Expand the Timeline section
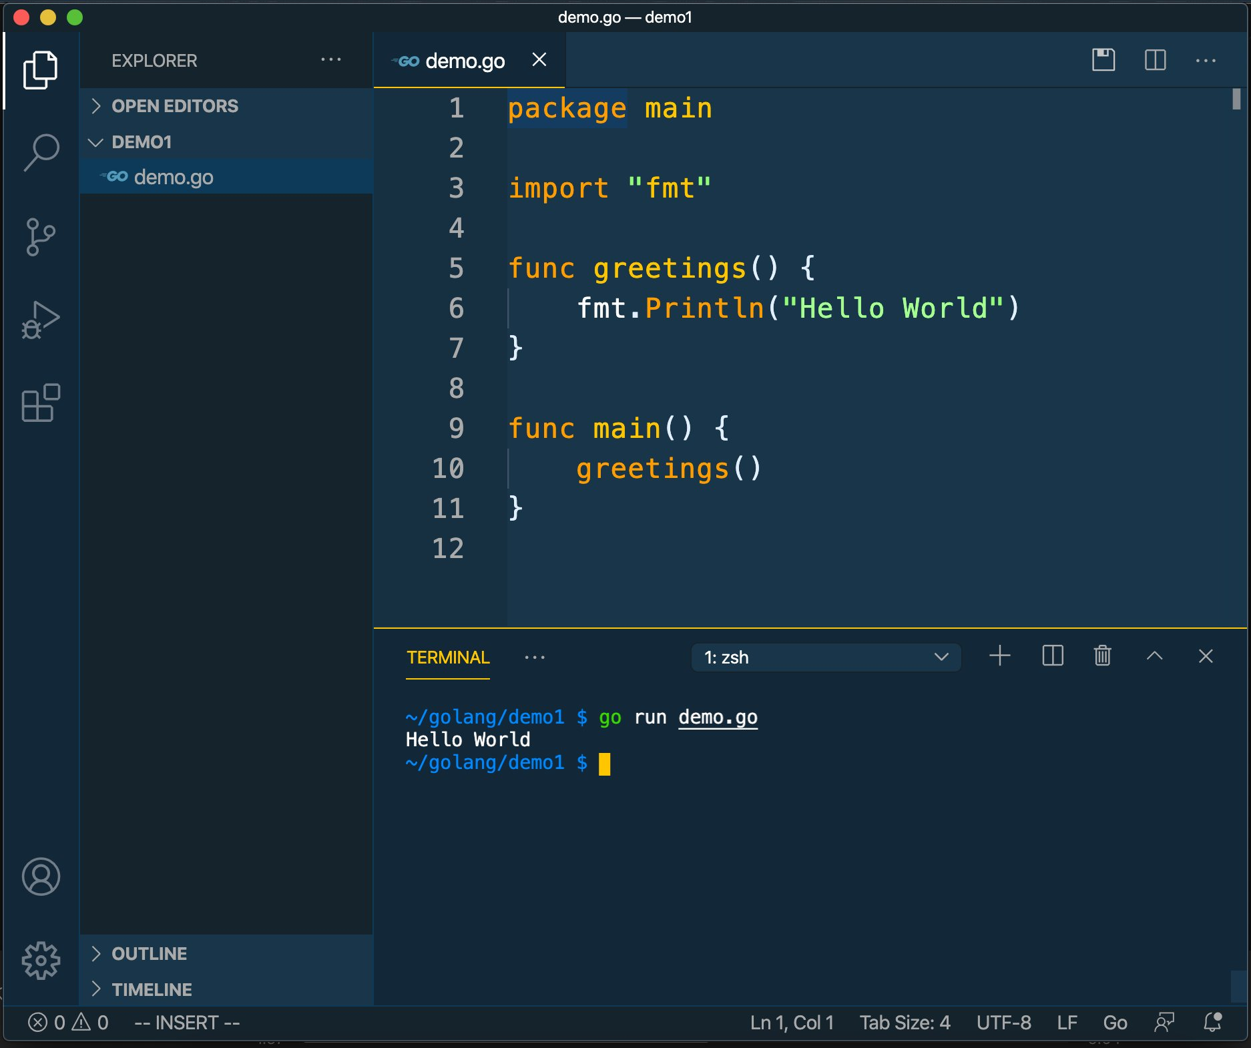The height and width of the screenshot is (1048, 1251). pyautogui.click(x=226, y=989)
